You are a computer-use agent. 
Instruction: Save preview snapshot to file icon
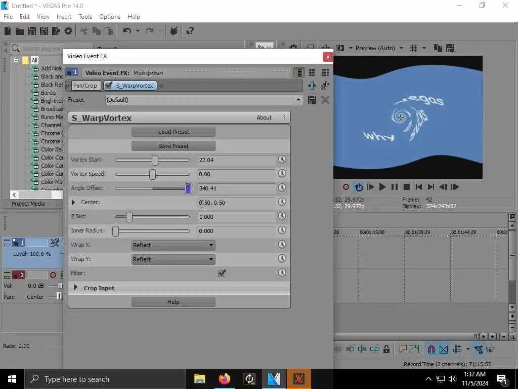coord(450,48)
